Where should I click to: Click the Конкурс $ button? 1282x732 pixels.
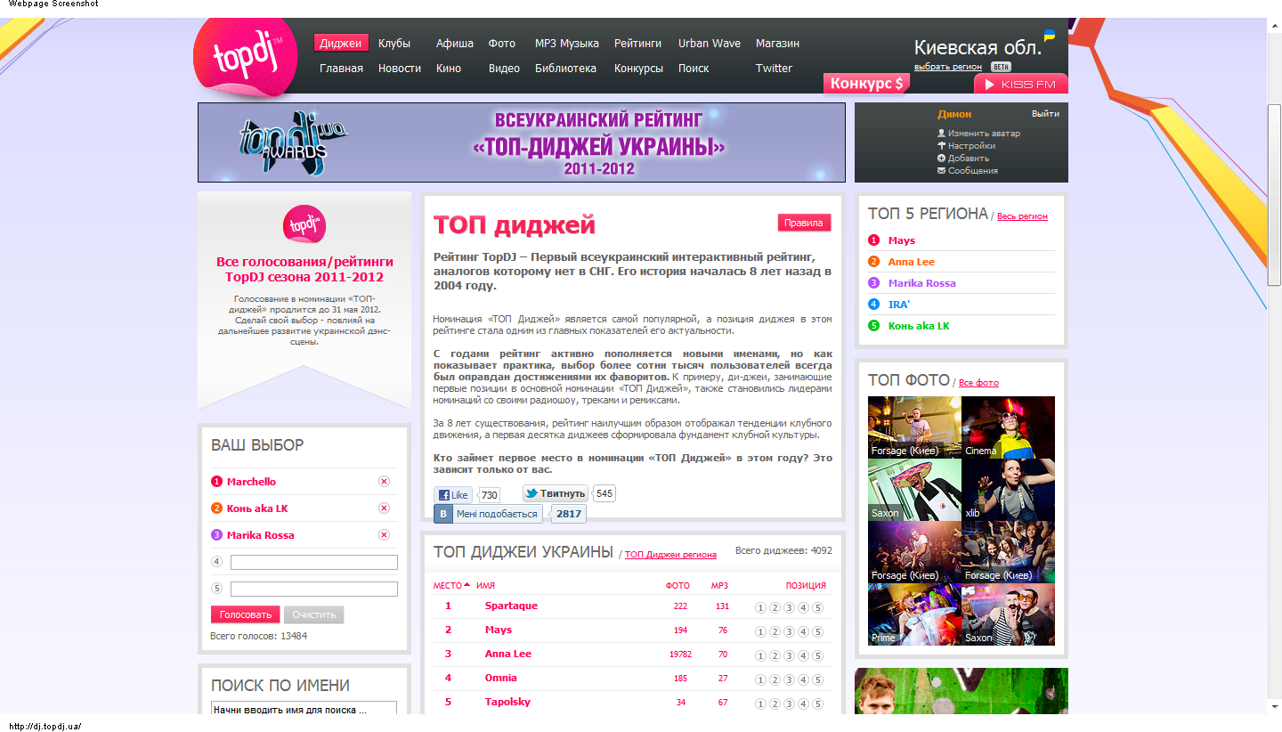coord(866,84)
